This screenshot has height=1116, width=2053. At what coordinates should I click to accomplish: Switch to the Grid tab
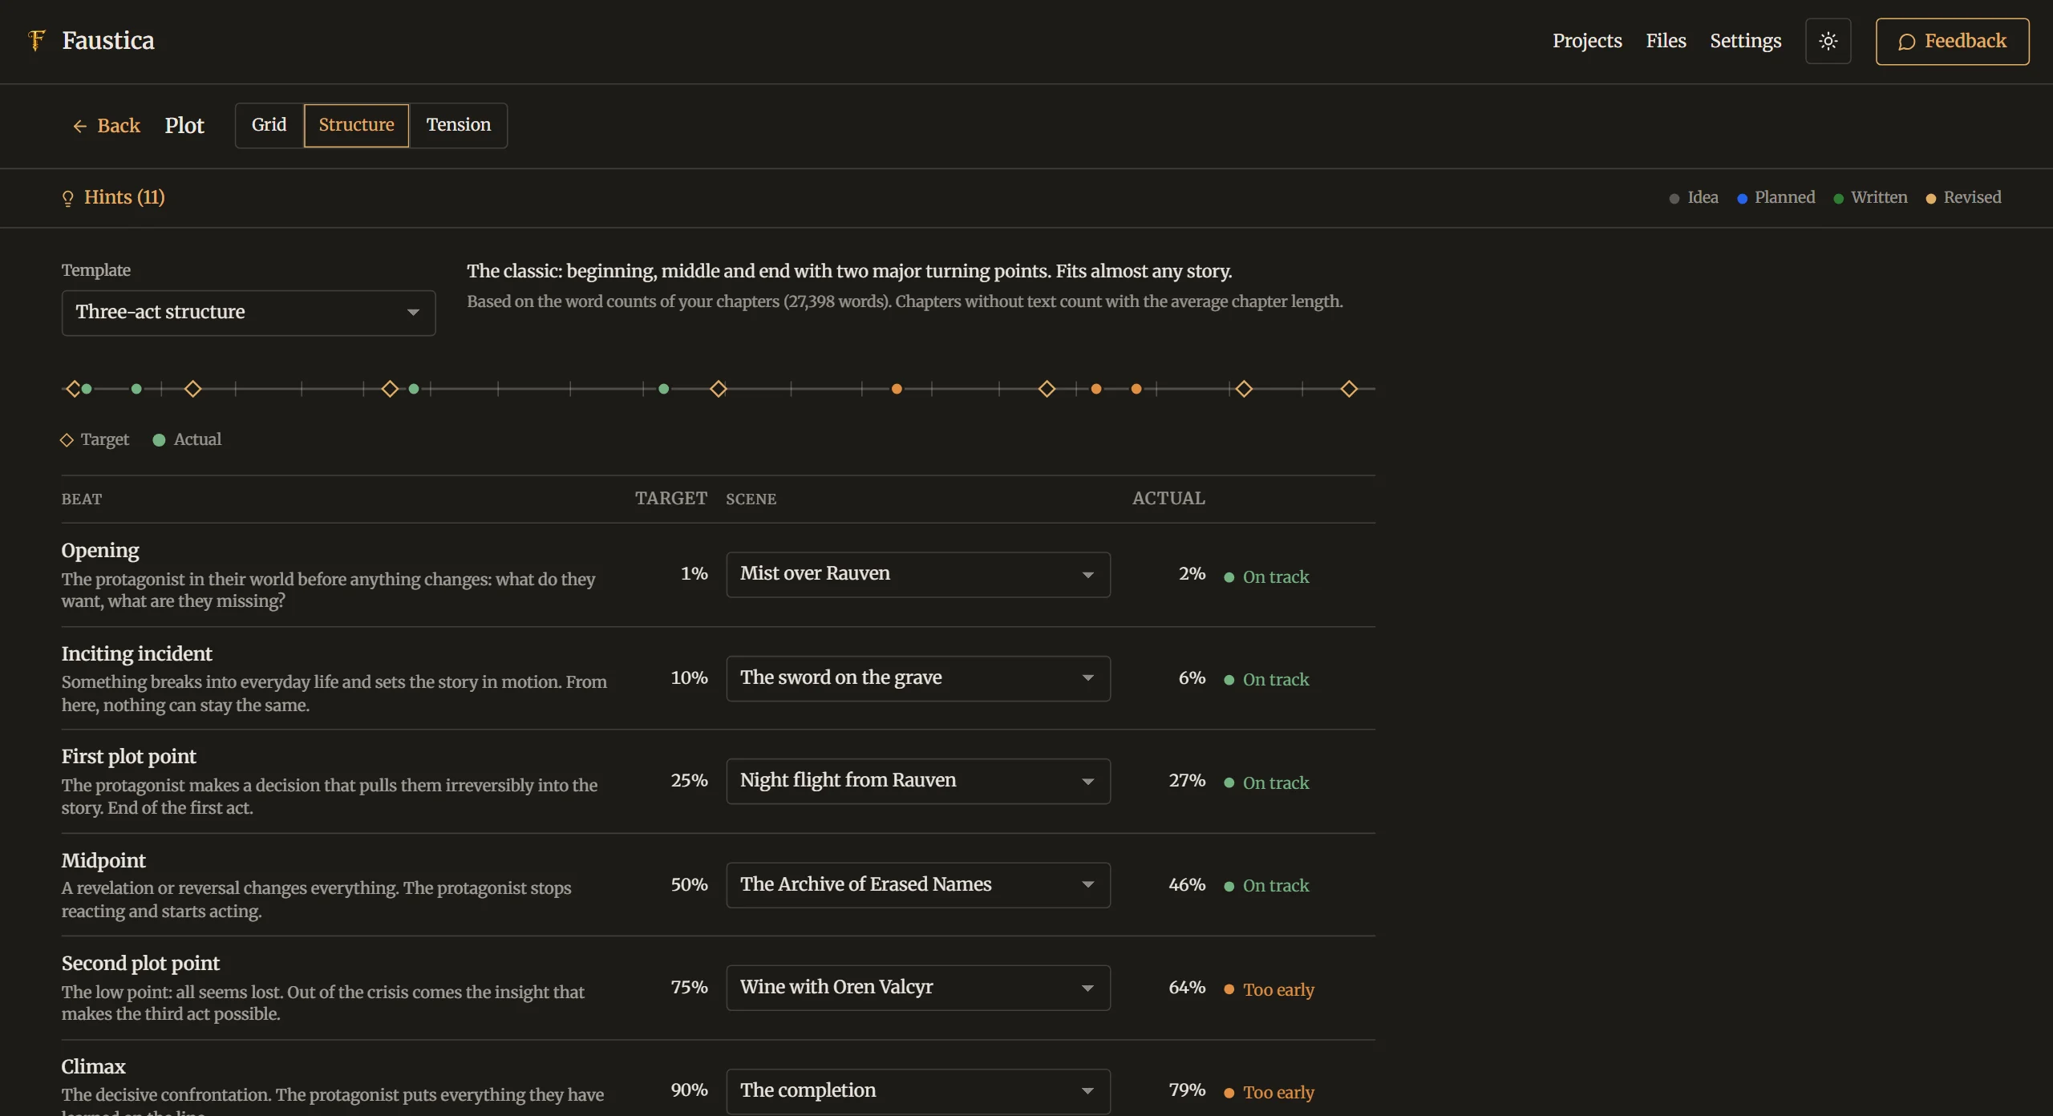pyautogui.click(x=269, y=125)
